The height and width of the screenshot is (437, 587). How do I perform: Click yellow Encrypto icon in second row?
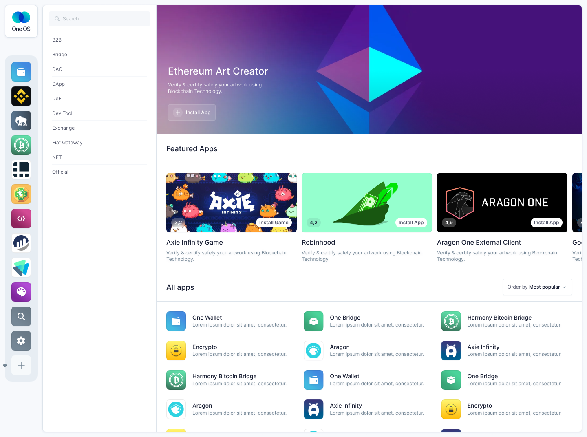(x=176, y=351)
